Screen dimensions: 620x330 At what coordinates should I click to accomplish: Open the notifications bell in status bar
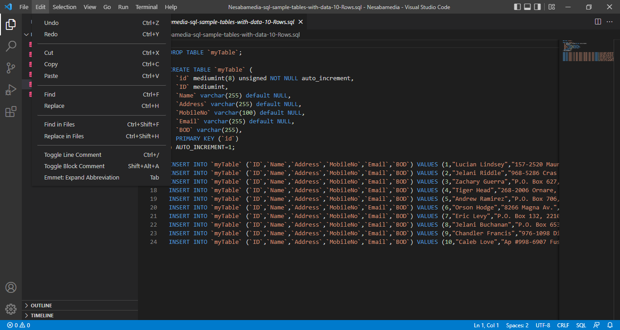[x=610, y=325]
